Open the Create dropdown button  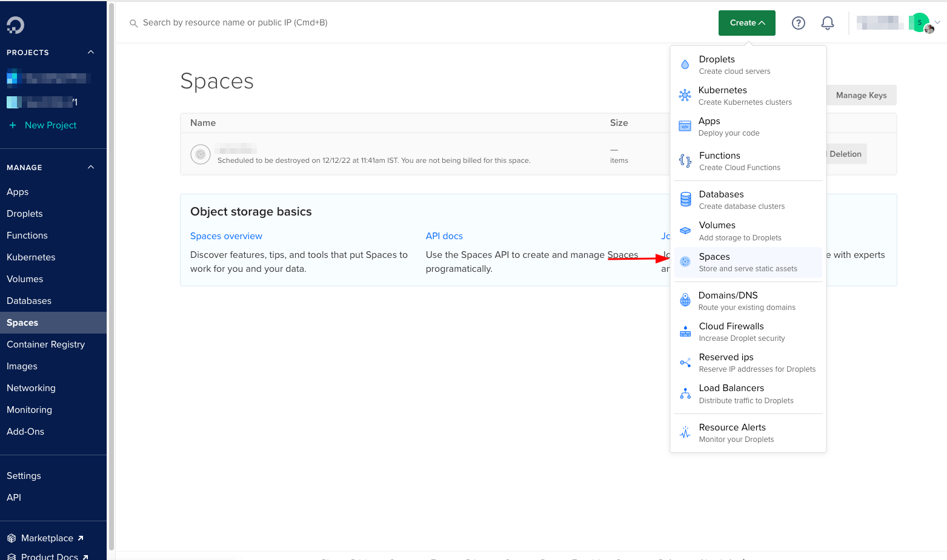click(x=747, y=23)
